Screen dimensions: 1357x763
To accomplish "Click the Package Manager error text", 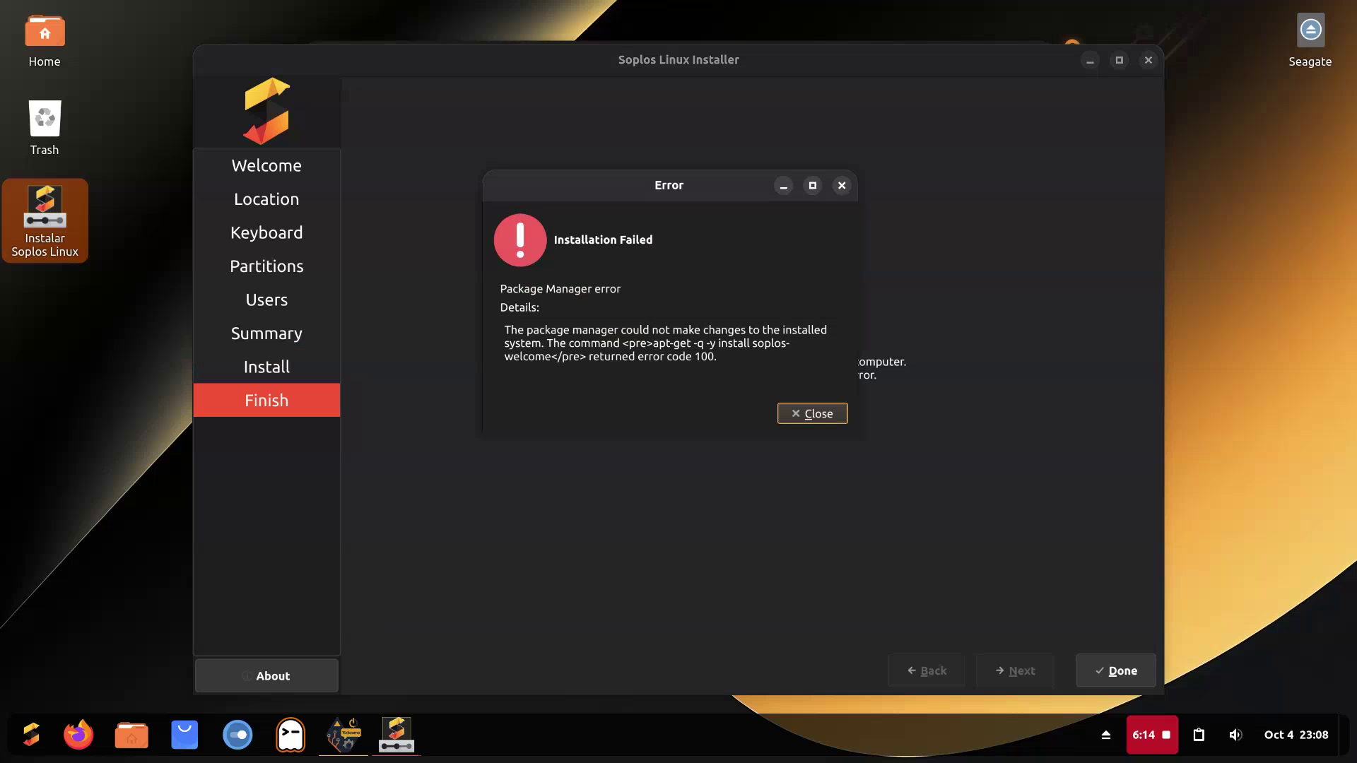I will point(560,289).
